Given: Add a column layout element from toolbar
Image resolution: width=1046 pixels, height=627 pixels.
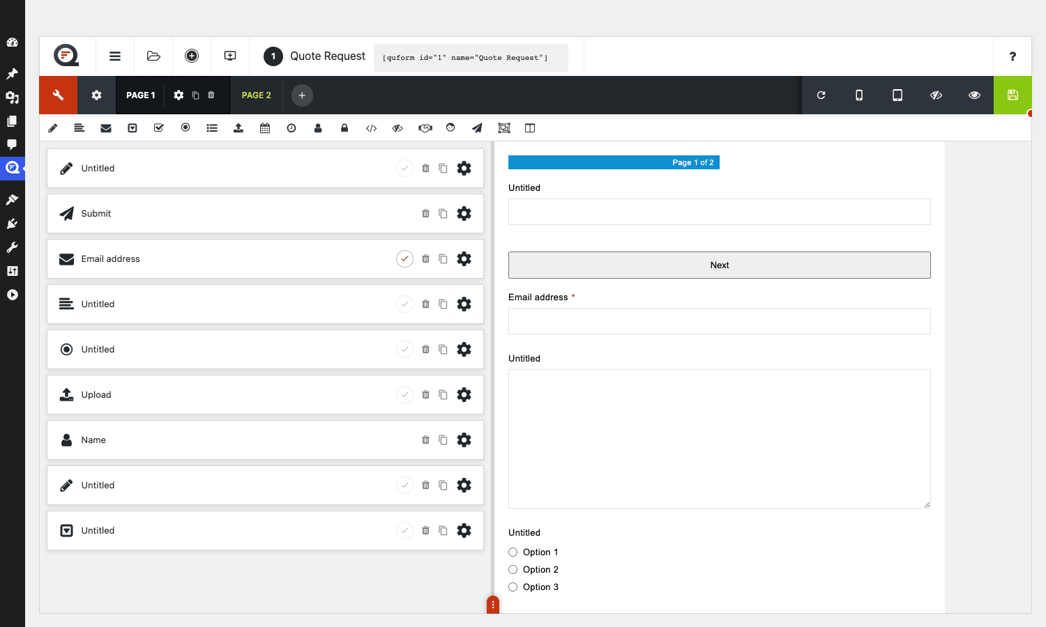Looking at the screenshot, I should 530,128.
